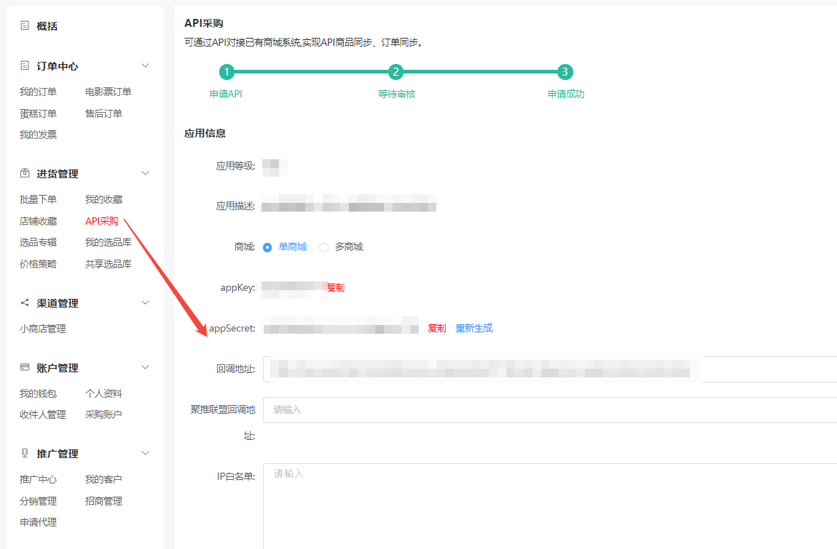Click step 2 circle 等待审核
Screen dimensions: 837x549
(396, 72)
